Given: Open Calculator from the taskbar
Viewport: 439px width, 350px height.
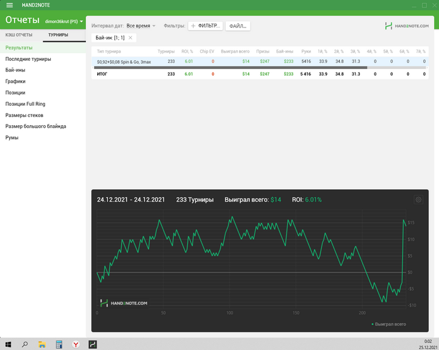Looking at the screenshot, I should (x=58, y=344).
